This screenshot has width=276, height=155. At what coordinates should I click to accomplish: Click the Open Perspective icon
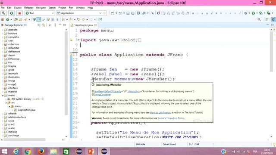[267, 19]
